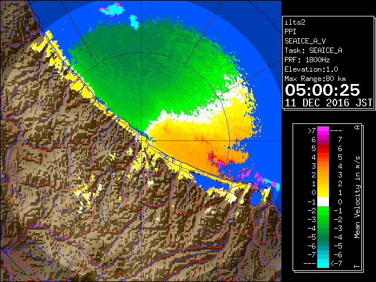
Task: Click the letter A beside the legend top
Action: (x=357, y=127)
